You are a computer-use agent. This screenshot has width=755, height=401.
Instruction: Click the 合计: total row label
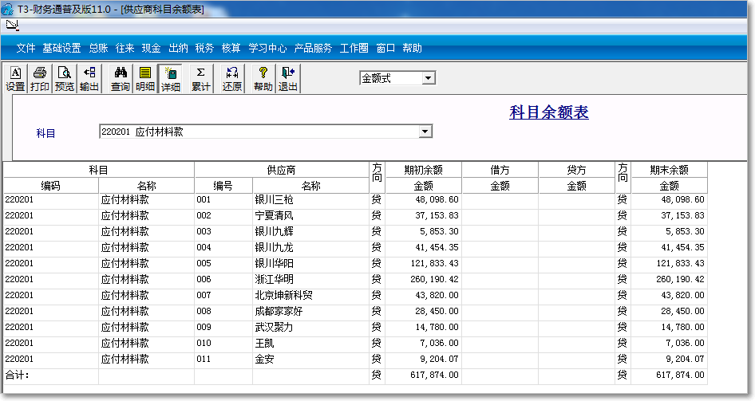18,375
